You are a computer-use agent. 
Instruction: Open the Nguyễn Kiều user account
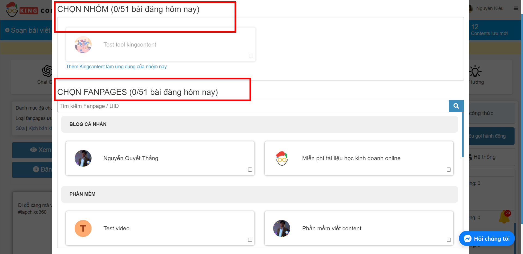(x=490, y=8)
